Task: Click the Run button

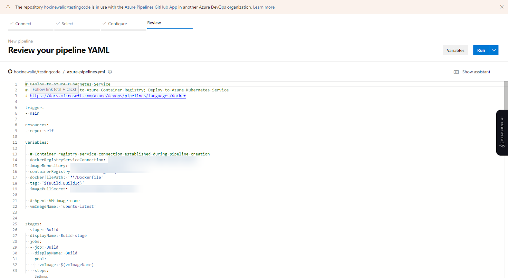Action: (x=481, y=50)
